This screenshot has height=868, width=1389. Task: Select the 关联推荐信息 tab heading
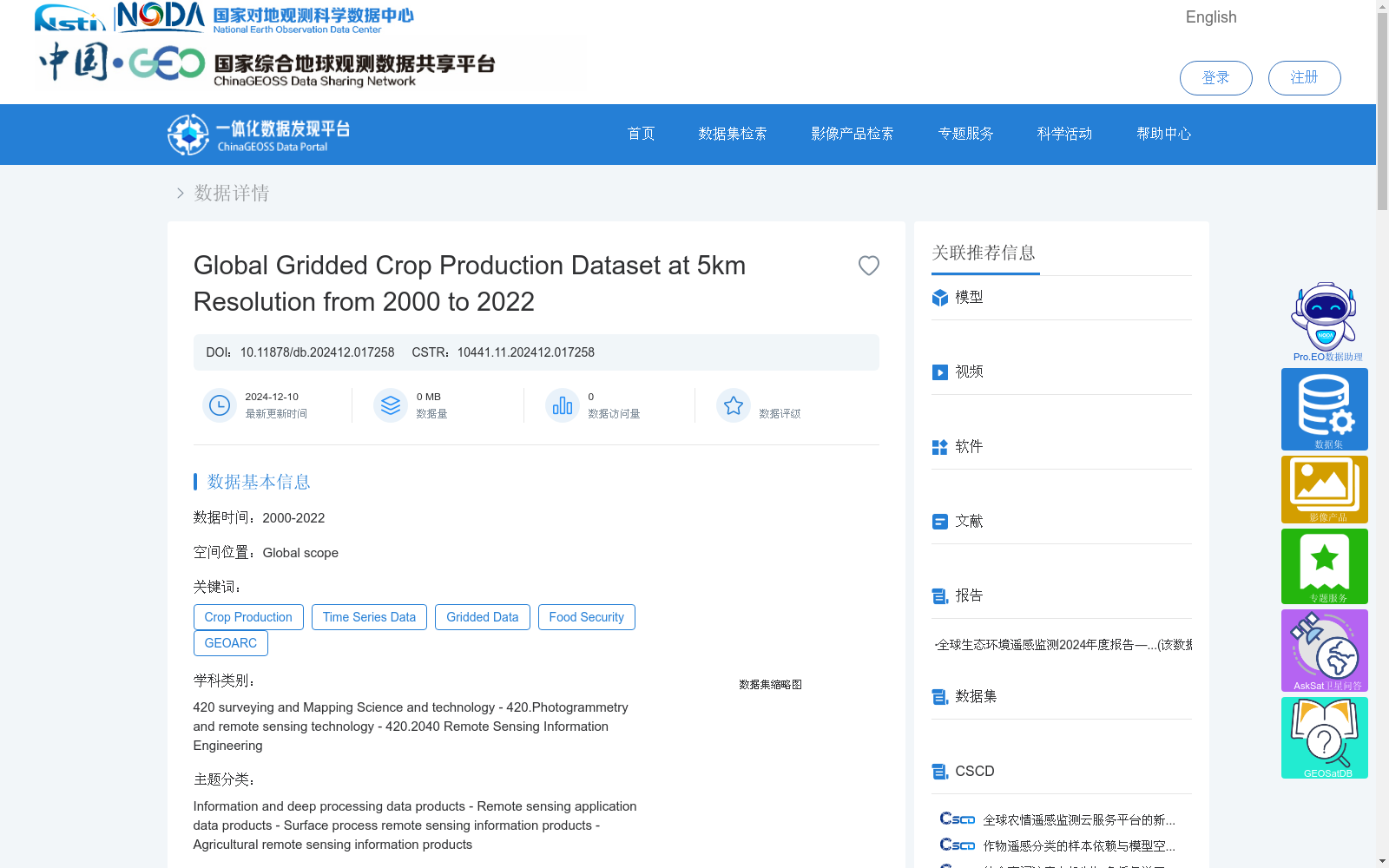pos(984,253)
